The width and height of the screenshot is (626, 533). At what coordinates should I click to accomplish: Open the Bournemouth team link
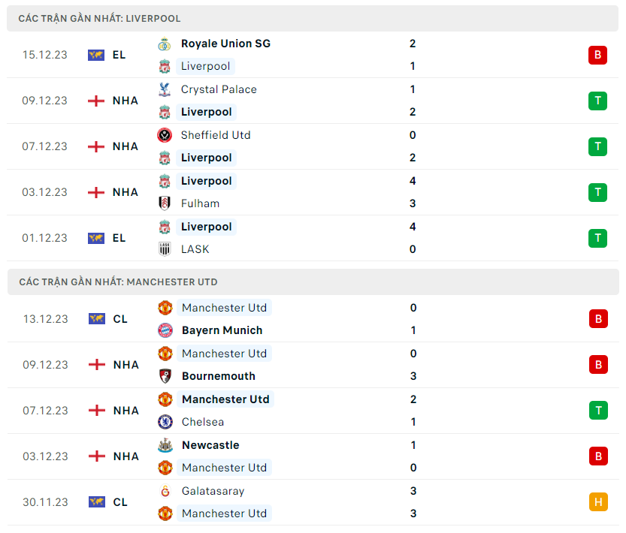(218, 376)
